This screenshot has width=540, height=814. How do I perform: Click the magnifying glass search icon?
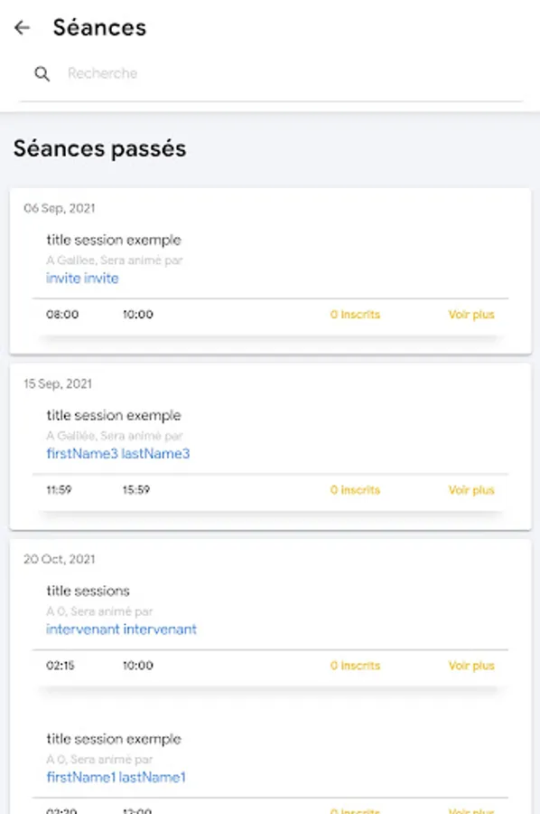42,73
